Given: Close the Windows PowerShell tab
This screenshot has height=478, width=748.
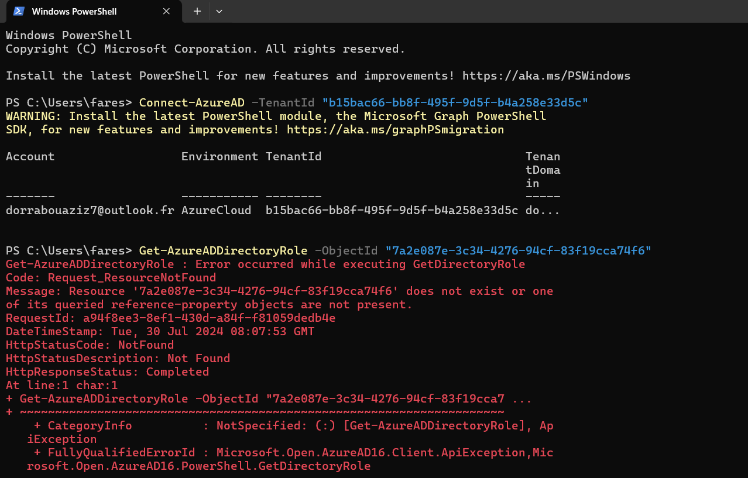Looking at the screenshot, I should [166, 11].
